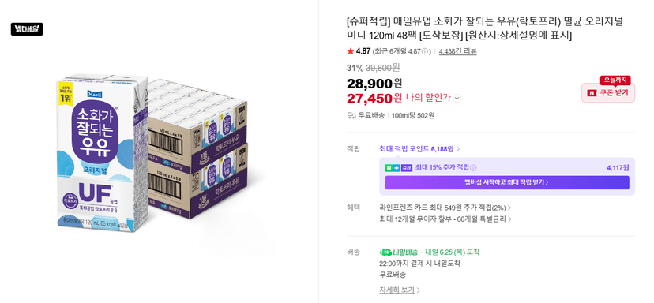Expand 라인프렌즈 카드 추가 적립 benefit
This screenshot has width=654, height=303.
pos(445,208)
